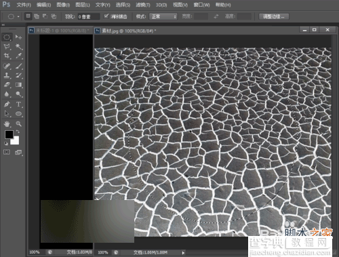The image size is (339, 257).
Task: Select the Gradient tool
Action: click(18, 85)
